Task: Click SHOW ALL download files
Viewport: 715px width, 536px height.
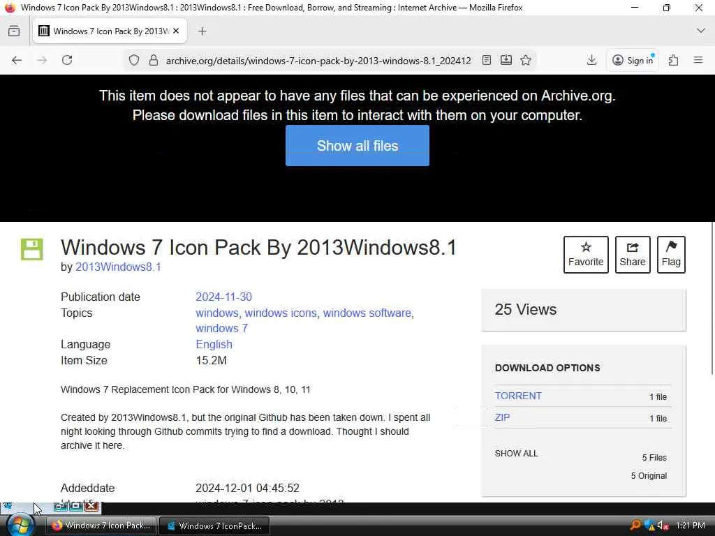Action: (x=516, y=453)
